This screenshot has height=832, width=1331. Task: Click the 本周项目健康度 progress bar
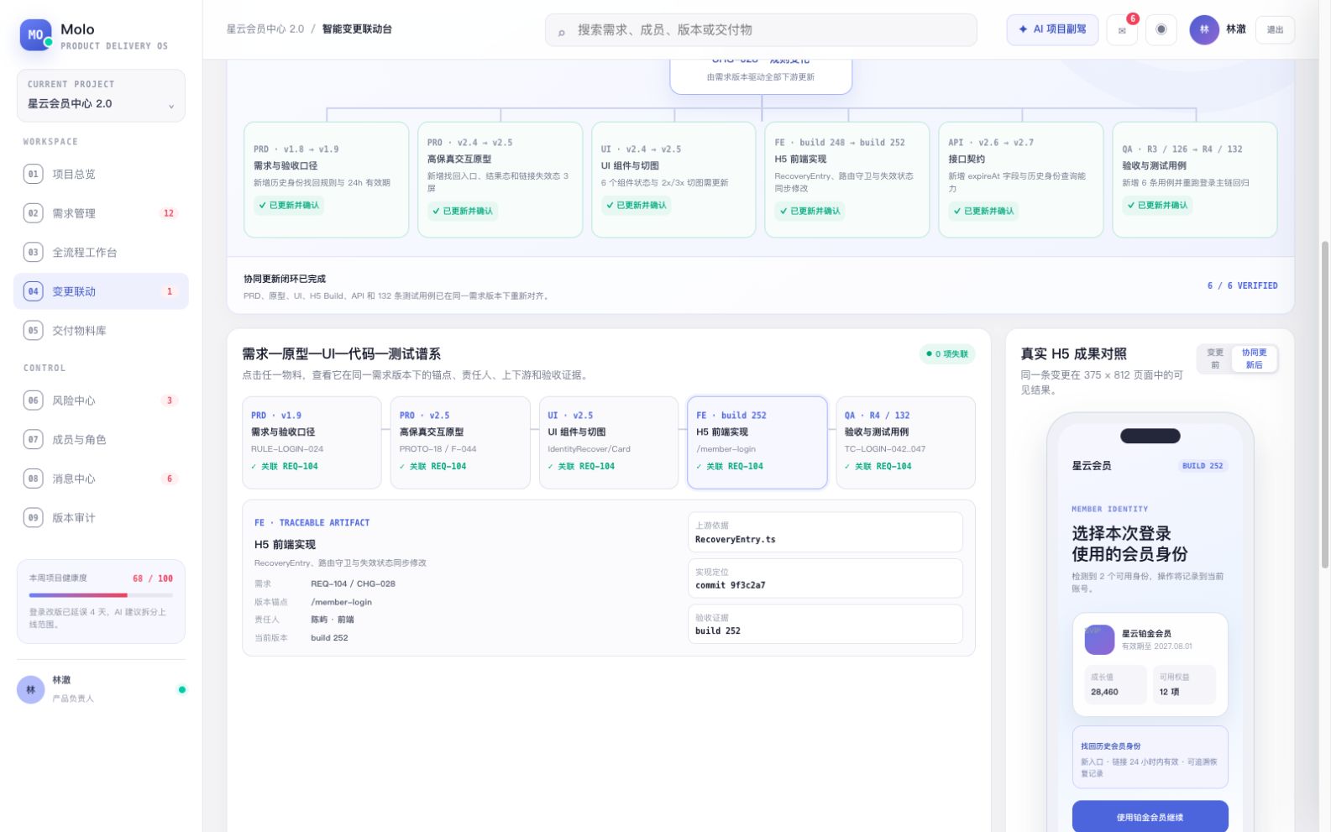click(x=101, y=595)
